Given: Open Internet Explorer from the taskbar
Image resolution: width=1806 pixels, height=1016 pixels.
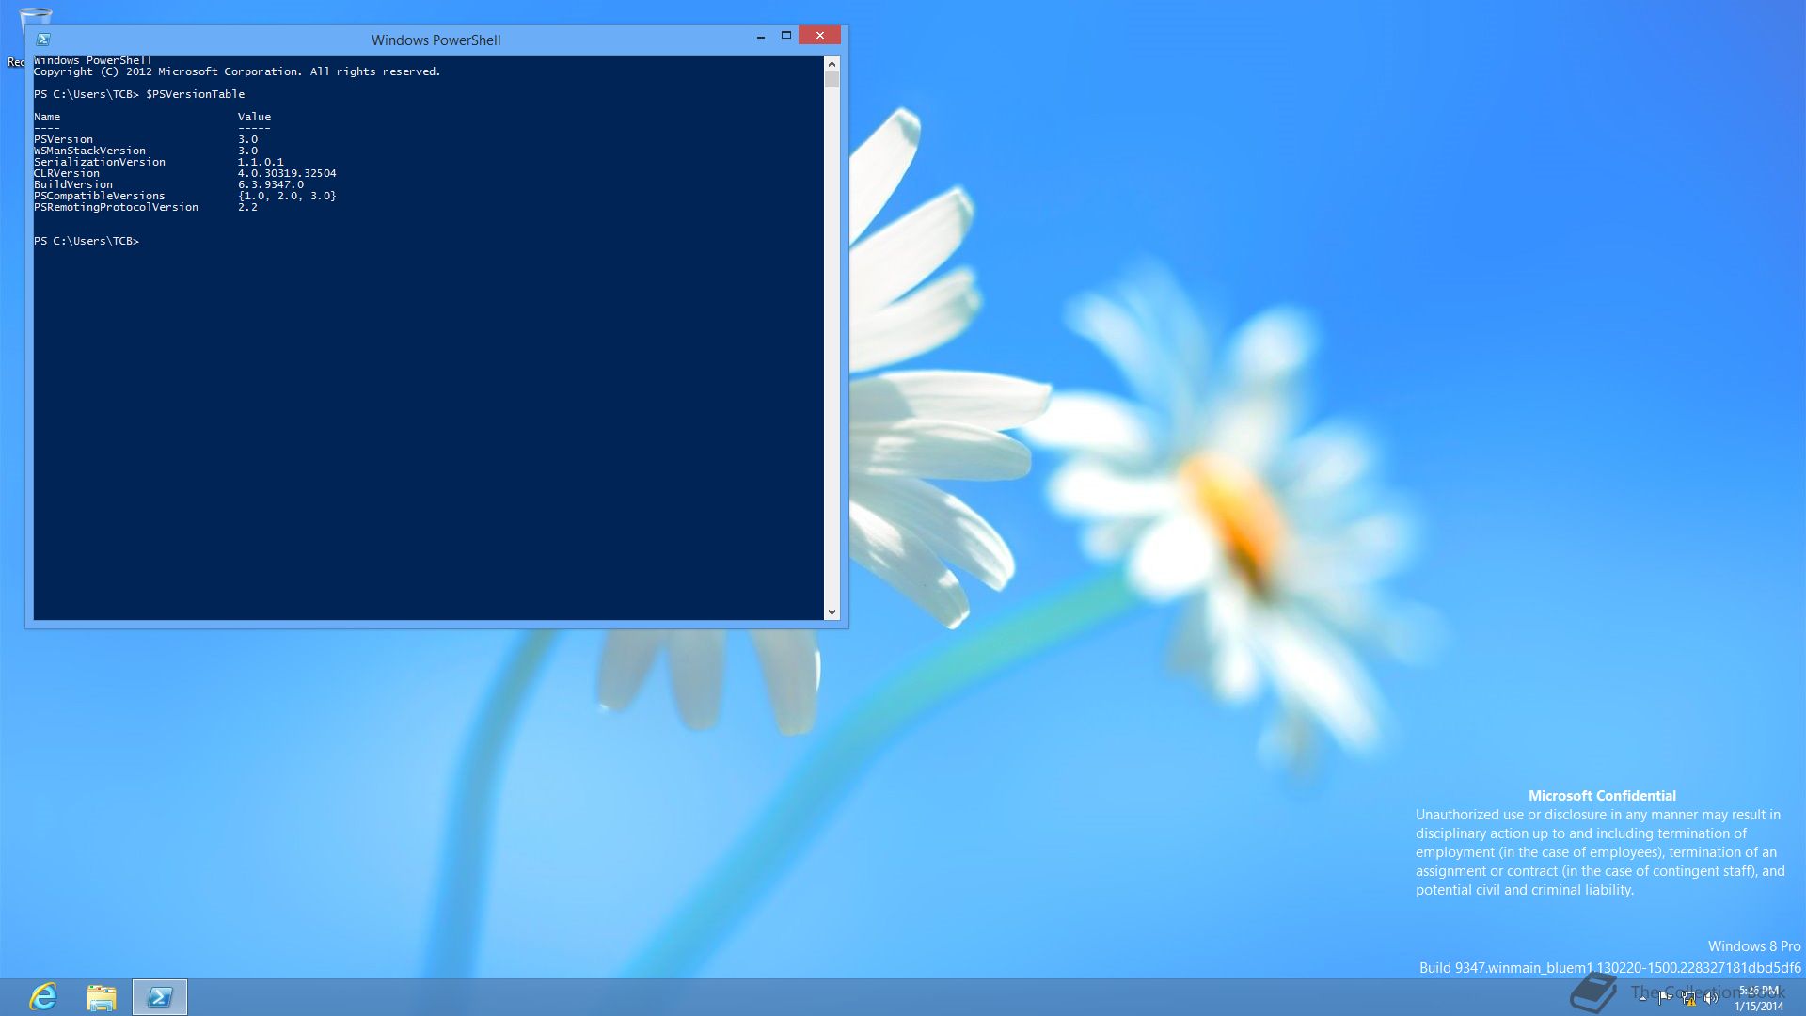Looking at the screenshot, I should coord(43,997).
